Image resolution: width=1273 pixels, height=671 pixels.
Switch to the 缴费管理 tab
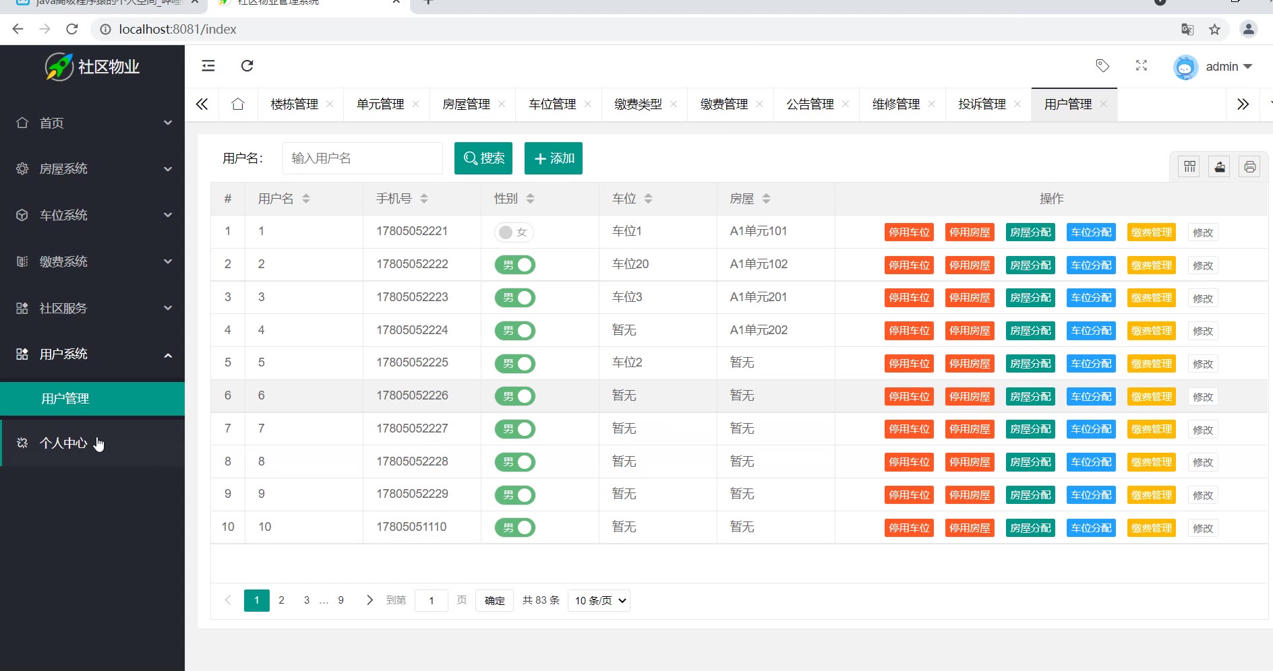[x=723, y=104]
